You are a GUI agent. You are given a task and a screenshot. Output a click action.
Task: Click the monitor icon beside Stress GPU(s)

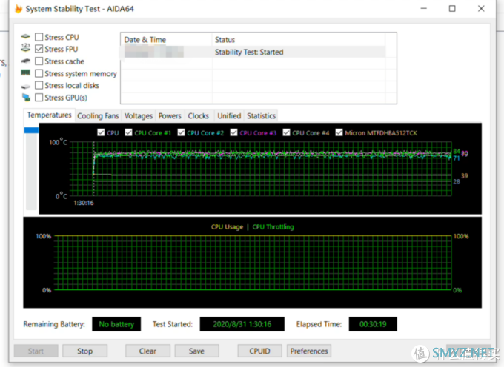(26, 97)
